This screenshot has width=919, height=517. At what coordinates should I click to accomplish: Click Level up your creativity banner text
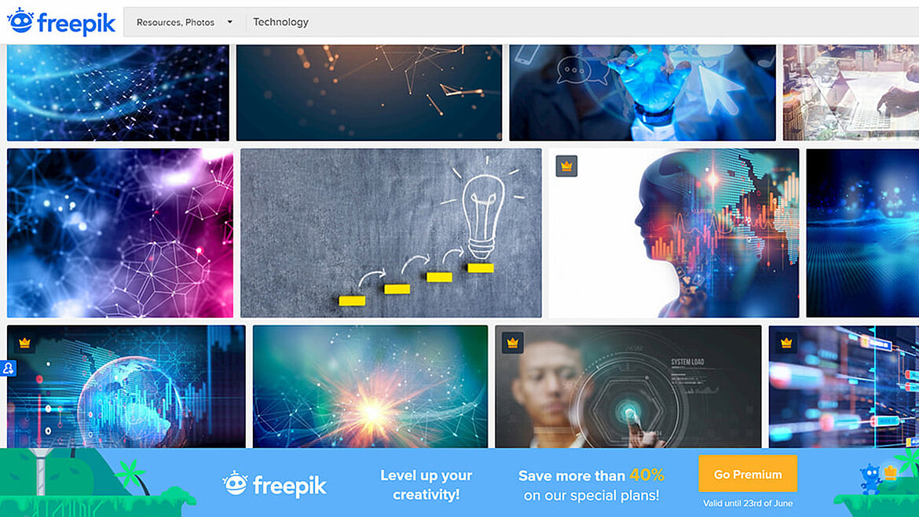426,485
